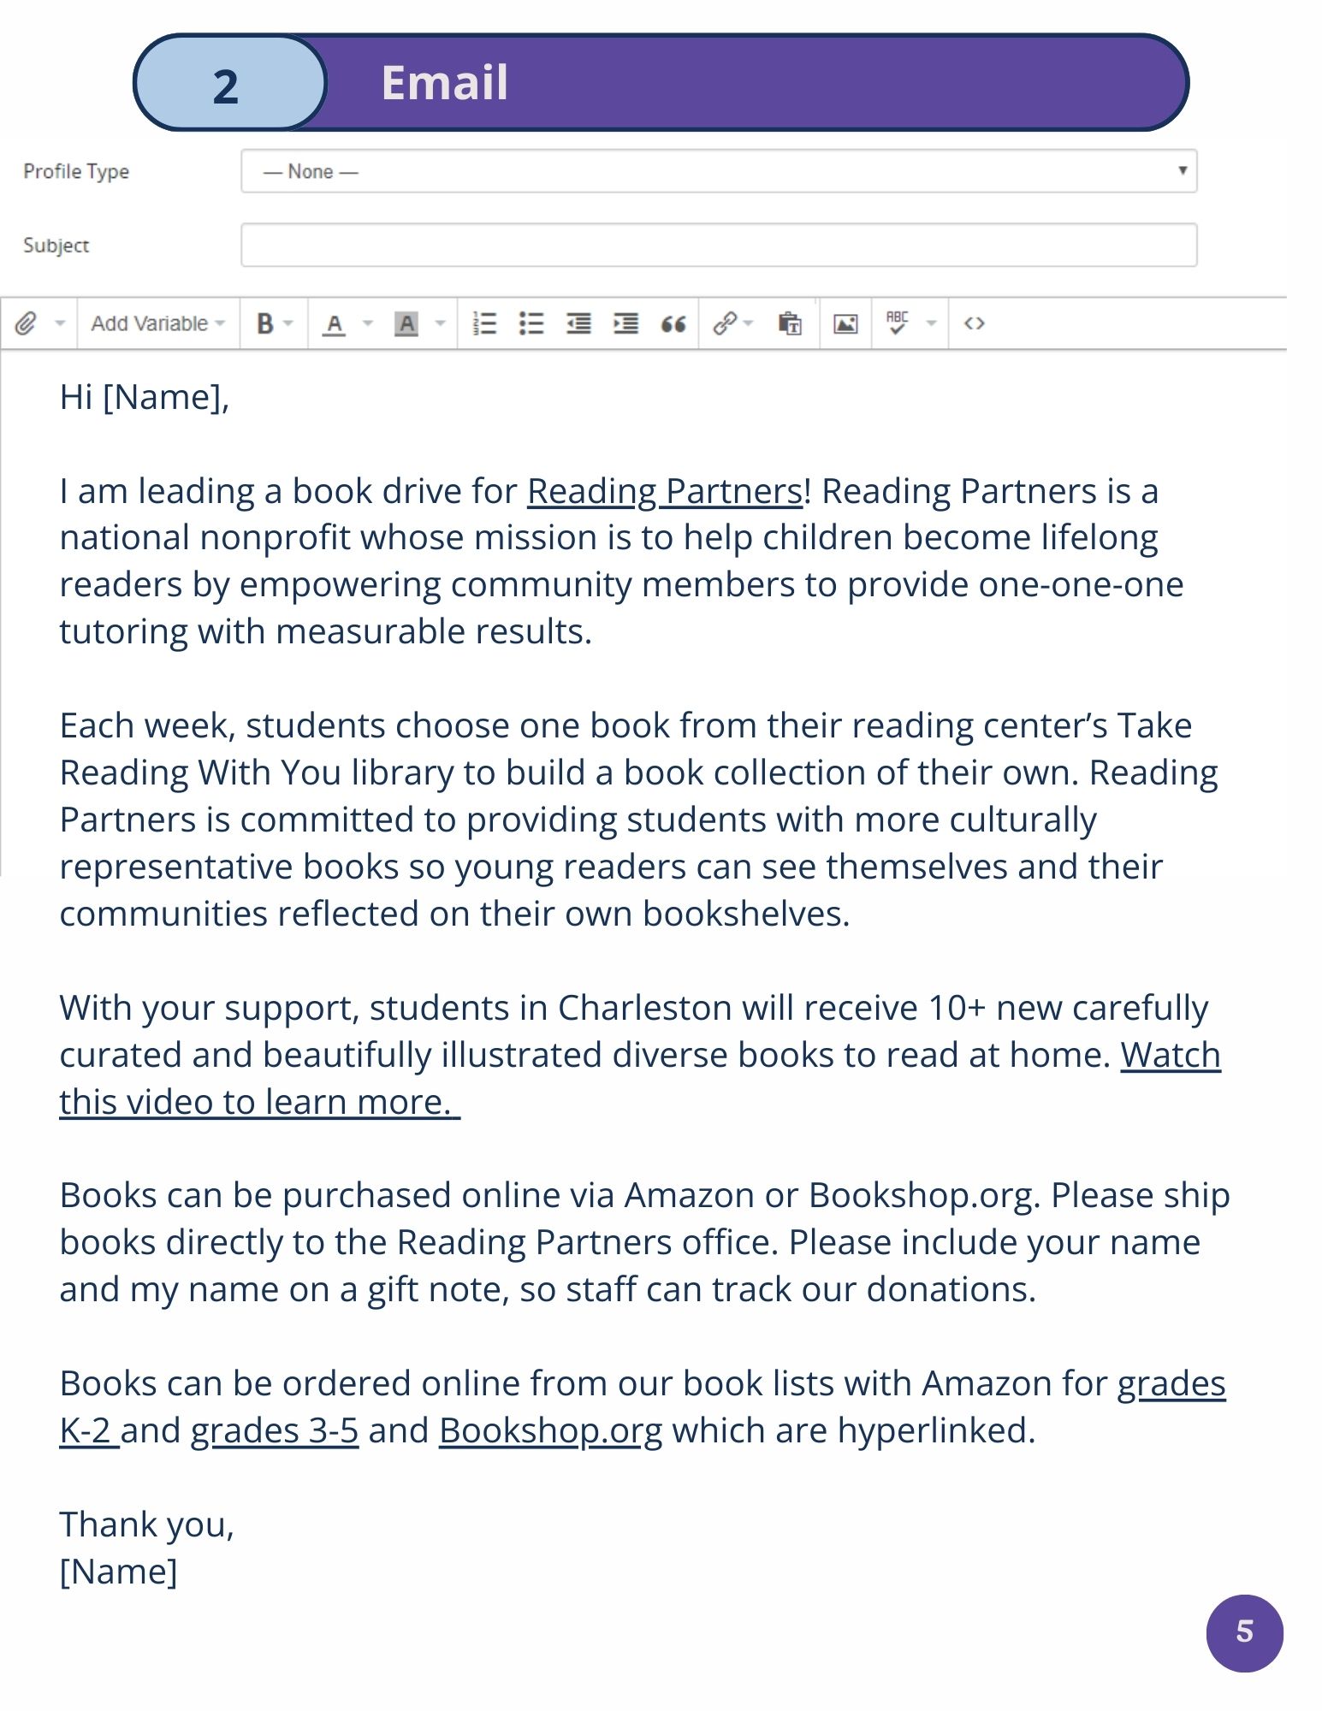This screenshot has height=1711, width=1322.
Task: Click the spell check ABC icon
Action: [897, 323]
